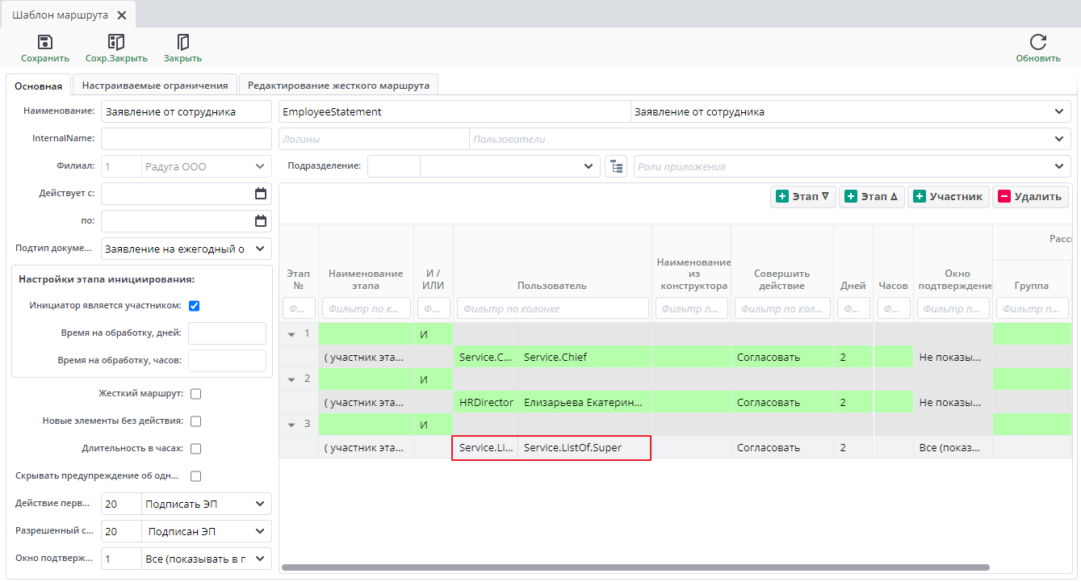Click the Close (Закрыть) toolbar icon
1081x582 pixels.
pos(182,43)
